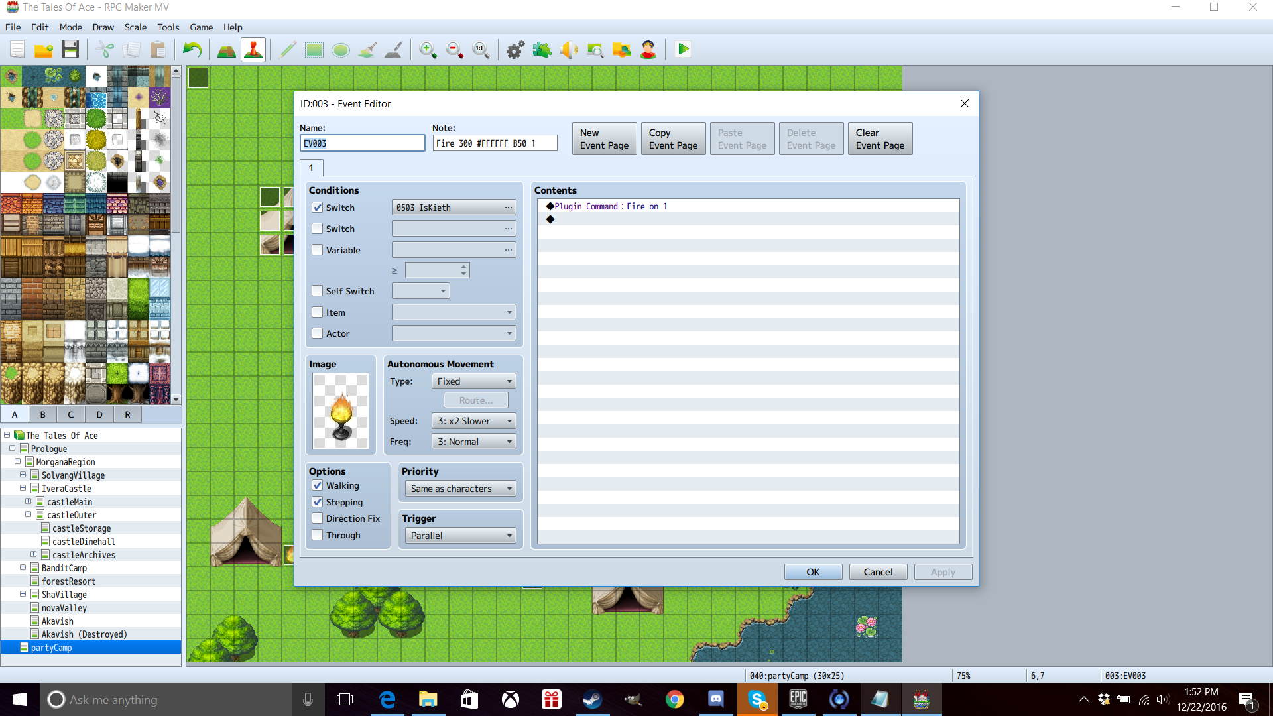Uncheck the IsKieth Switch condition
Viewport: 1273px width, 716px height.
[x=318, y=208]
